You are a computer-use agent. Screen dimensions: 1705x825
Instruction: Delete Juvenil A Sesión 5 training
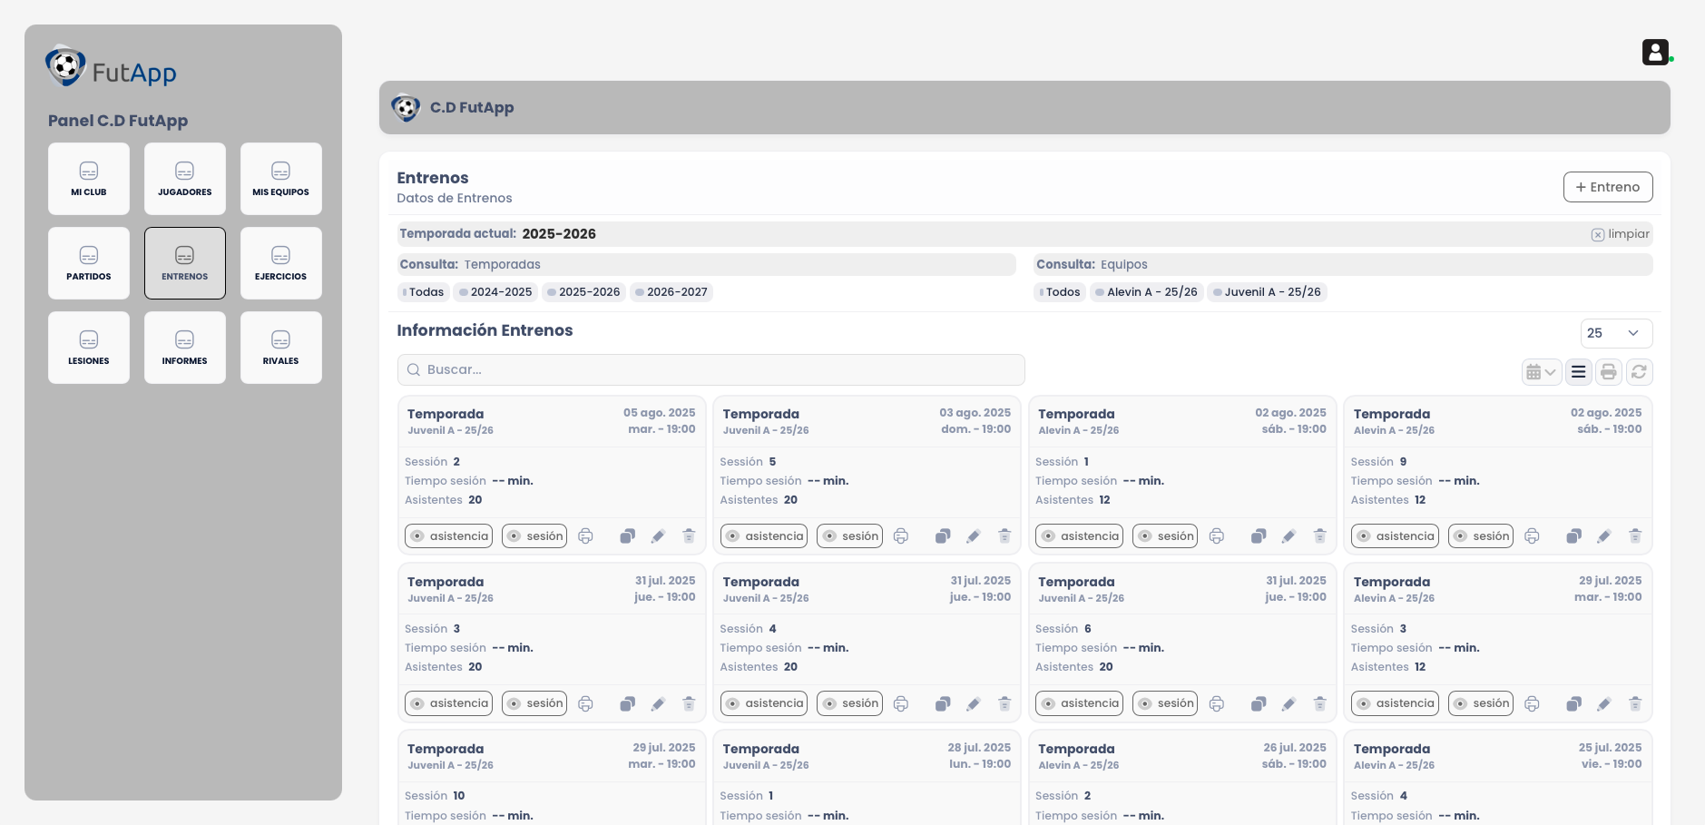click(x=1004, y=536)
